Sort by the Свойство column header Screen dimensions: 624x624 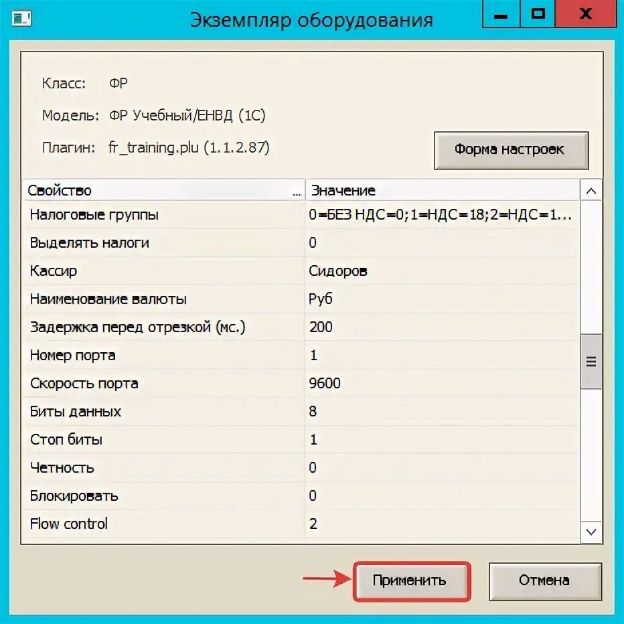click(x=163, y=190)
